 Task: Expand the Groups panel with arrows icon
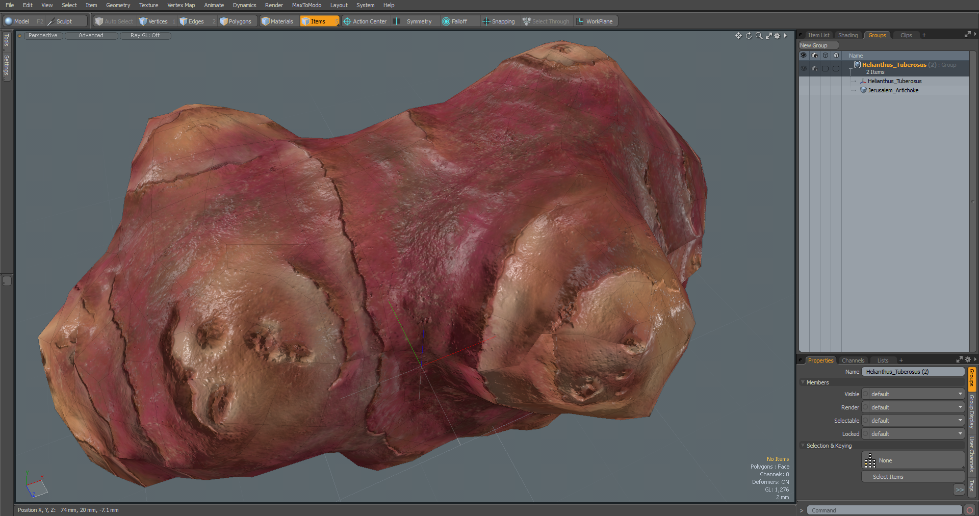967,35
